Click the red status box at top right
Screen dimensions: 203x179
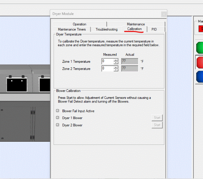[x=201, y=29]
